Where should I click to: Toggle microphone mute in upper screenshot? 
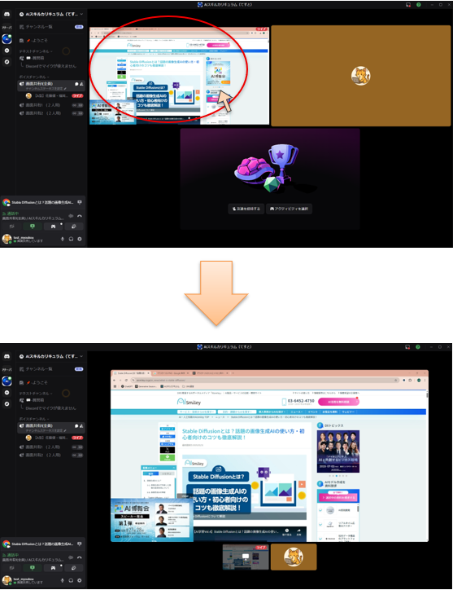[x=63, y=239]
